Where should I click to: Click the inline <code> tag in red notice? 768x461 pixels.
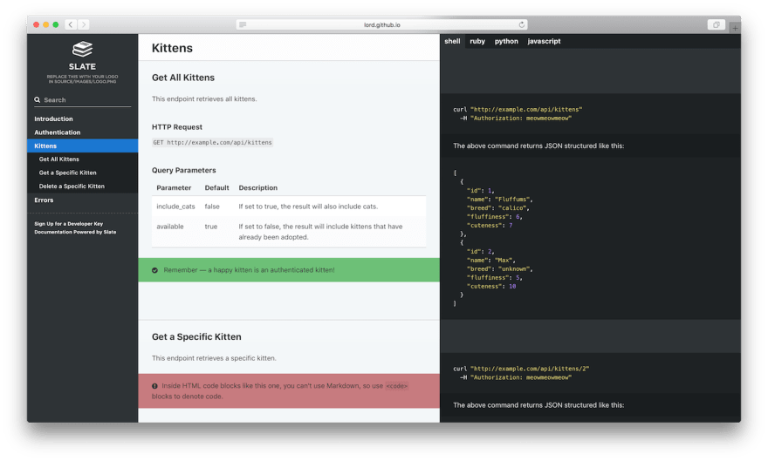pyautogui.click(x=397, y=386)
